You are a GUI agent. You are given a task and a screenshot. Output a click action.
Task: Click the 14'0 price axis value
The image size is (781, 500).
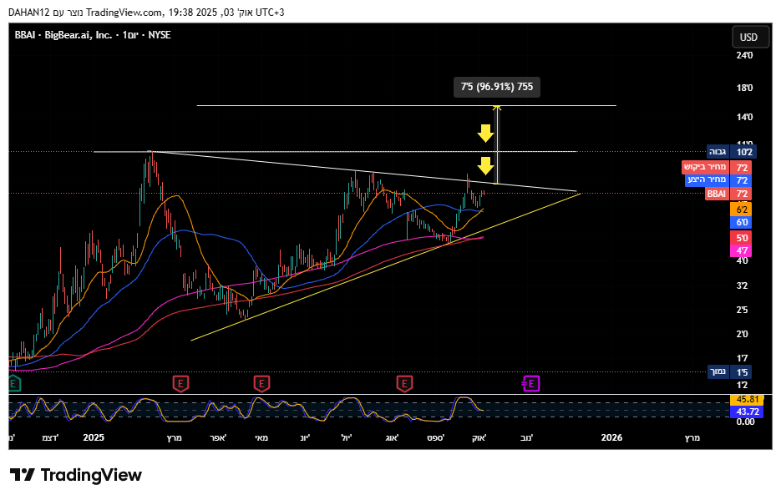click(x=744, y=118)
